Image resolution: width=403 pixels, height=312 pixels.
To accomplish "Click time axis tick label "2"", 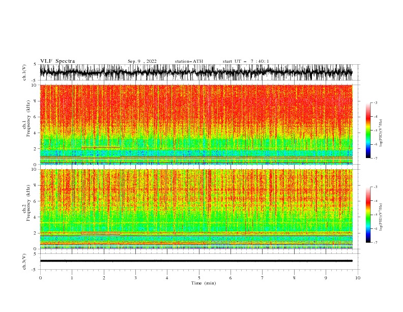I will 104,278.
